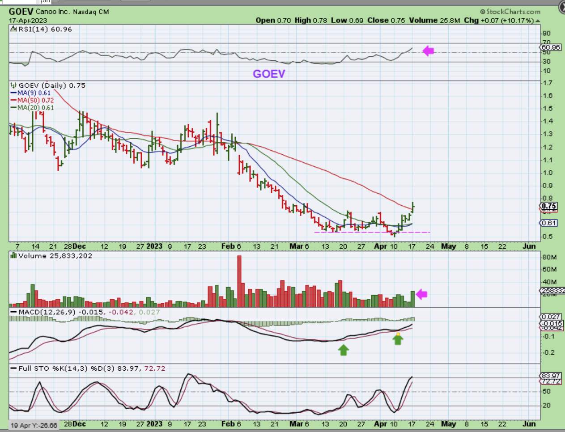Click the 0.61 moving-average tag on price axis

click(549, 223)
